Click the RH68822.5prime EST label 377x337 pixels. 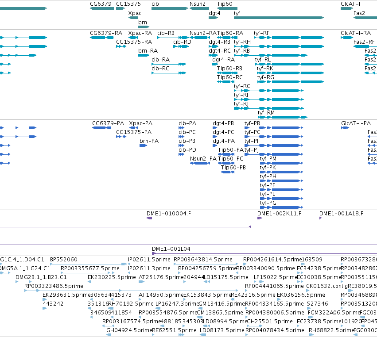[x=331, y=330]
